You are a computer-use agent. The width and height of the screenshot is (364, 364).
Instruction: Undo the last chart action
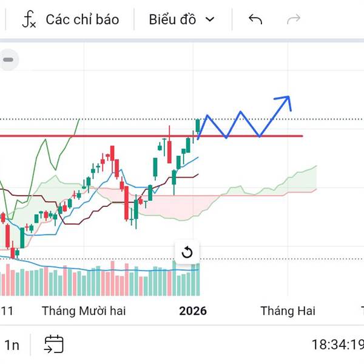pyautogui.click(x=255, y=19)
